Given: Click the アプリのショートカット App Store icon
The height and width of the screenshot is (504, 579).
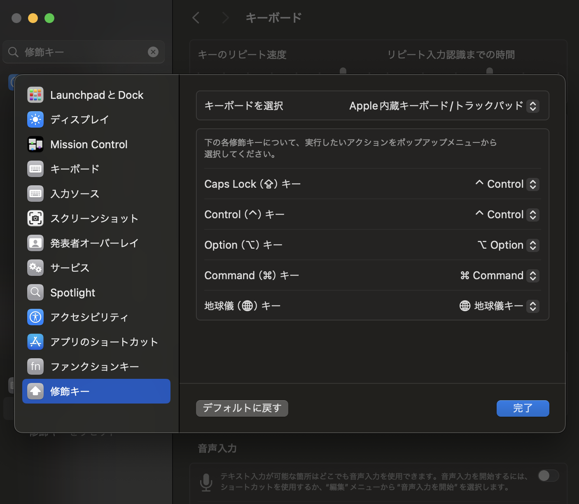Looking at the screenshot, I should [x=35, y=342].
